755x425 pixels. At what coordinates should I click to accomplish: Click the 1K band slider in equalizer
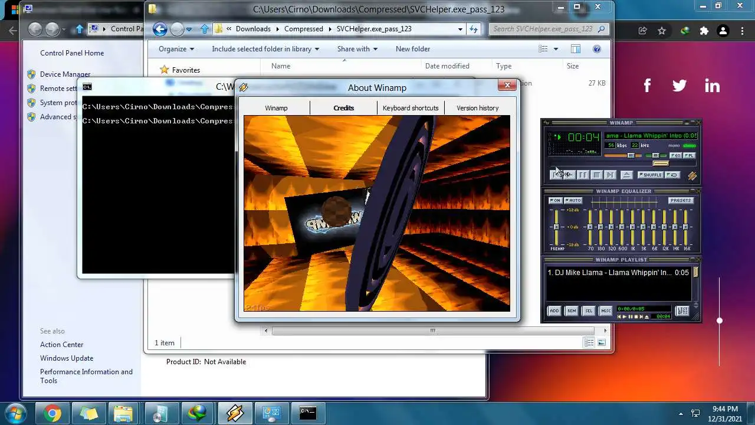632,228
